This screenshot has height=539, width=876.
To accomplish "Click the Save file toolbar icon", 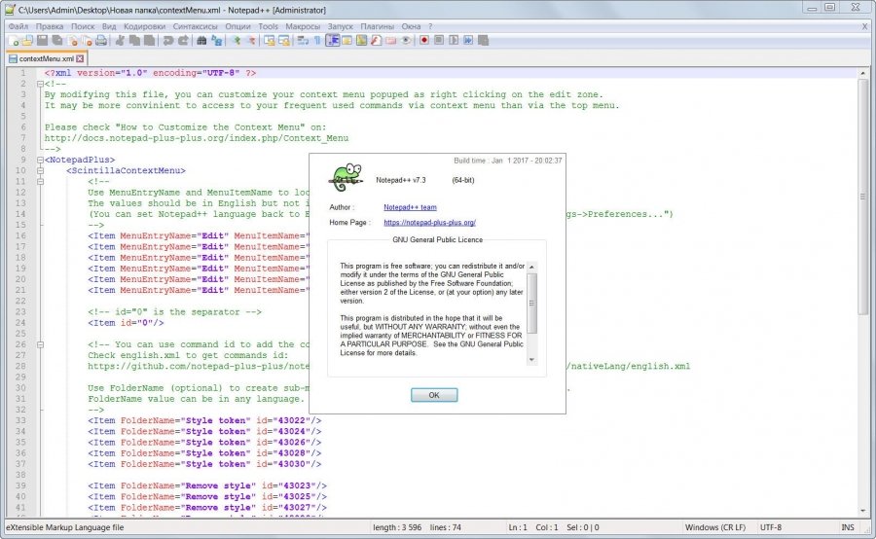I will [43, 41].
